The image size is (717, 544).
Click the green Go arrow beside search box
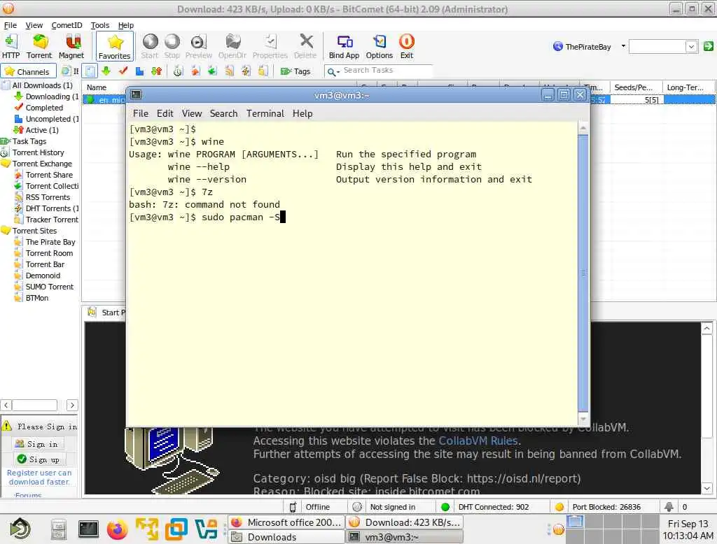pos(709,46)
